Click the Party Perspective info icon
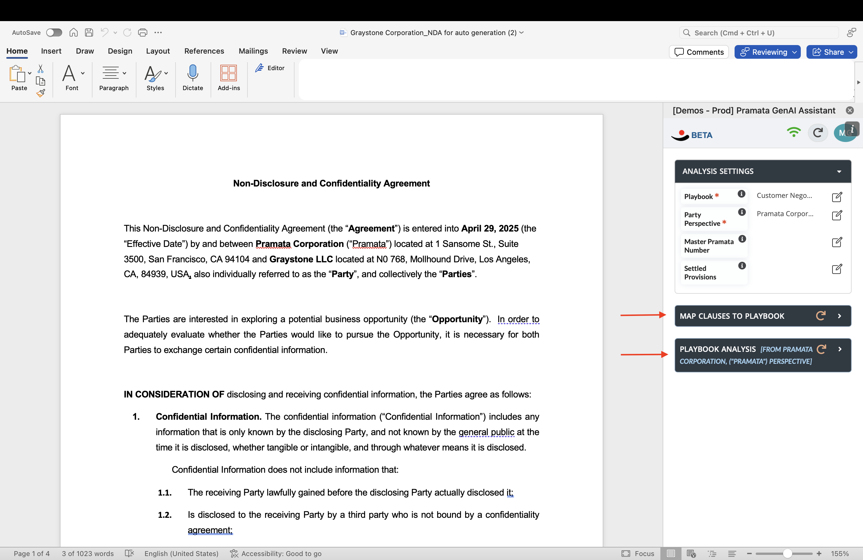 click(742, 212)
